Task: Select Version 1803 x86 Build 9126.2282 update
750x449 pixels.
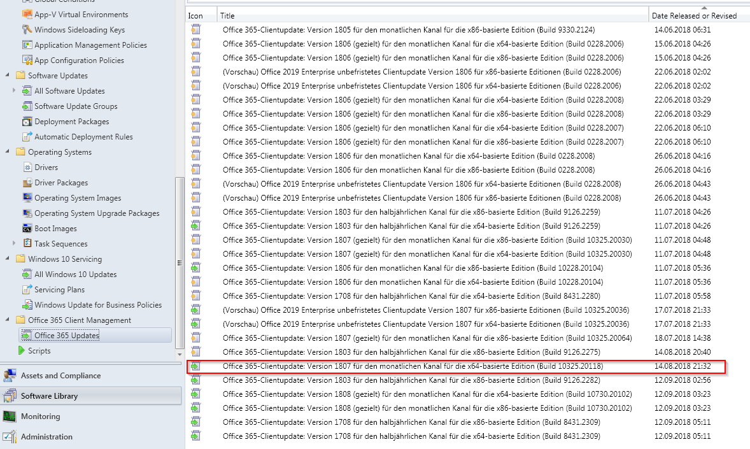Action: point(411,380)
